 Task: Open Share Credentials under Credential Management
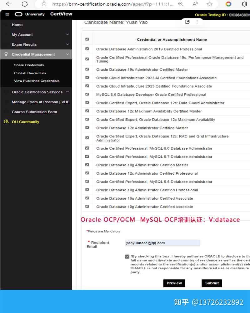[x=29, y=65]
